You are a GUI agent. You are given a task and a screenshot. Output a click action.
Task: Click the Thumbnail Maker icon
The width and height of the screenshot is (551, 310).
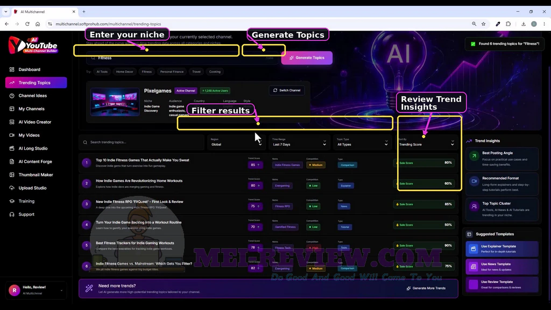12,175
